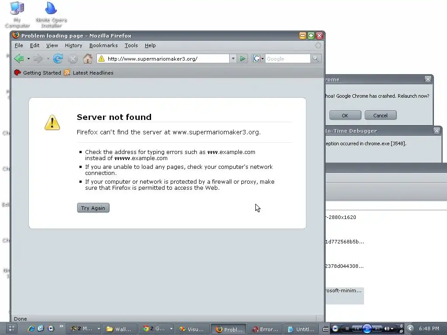Launch Windows Media Player from quick launch
Image resolution: width=447 pixels, height=335 pixels.
pos(51,328)
